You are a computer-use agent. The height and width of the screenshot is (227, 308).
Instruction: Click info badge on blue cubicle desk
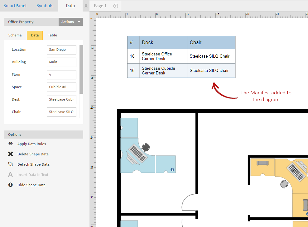(172, 170)
